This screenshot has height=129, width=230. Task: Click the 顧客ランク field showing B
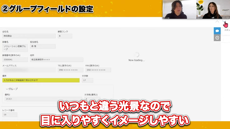65,36
